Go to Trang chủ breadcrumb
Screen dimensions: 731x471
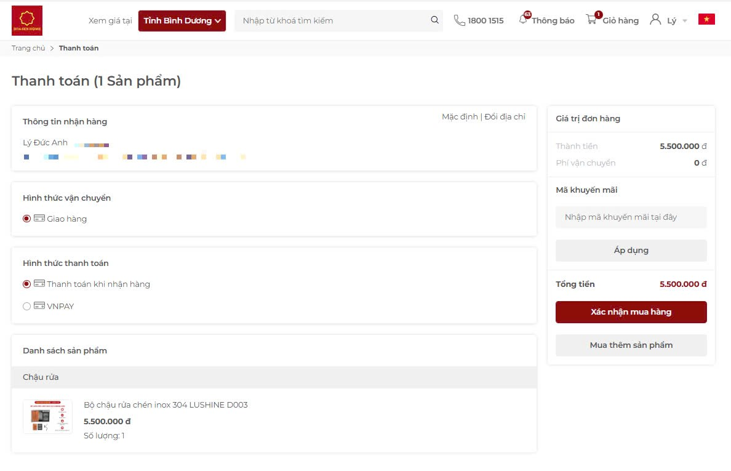point(28,48)
